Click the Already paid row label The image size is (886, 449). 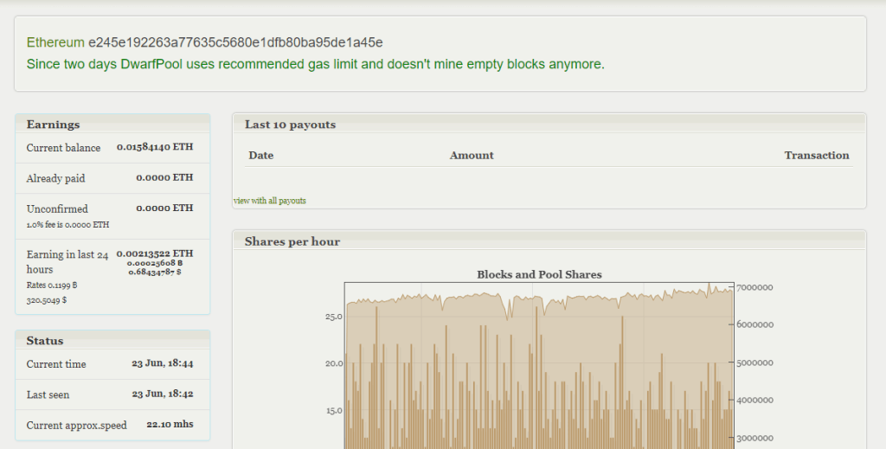pos(55,178)
